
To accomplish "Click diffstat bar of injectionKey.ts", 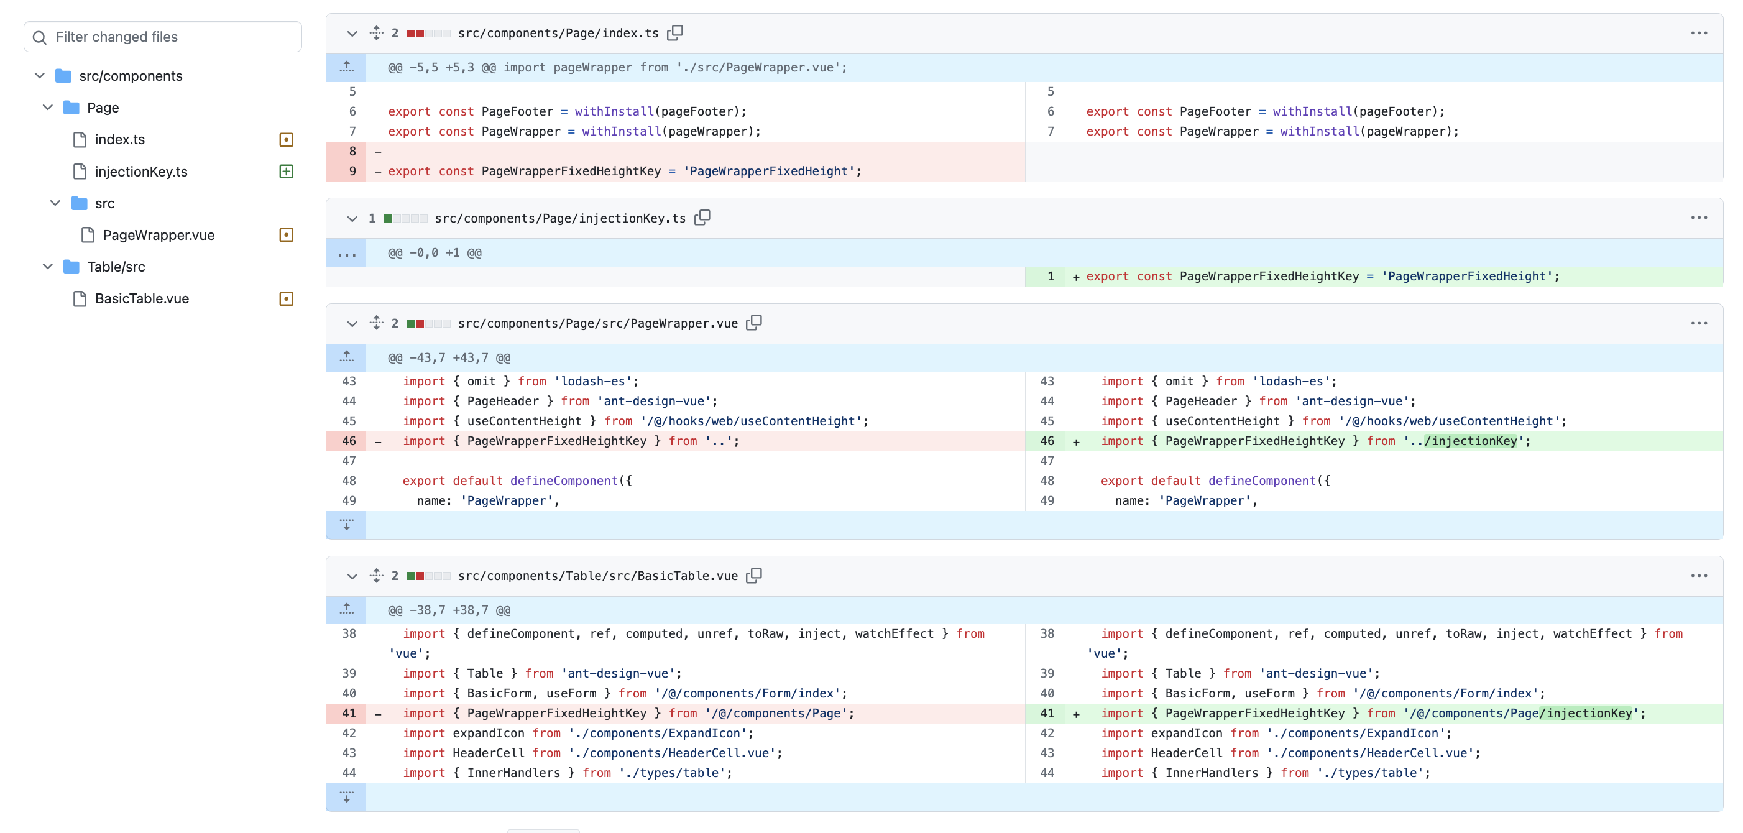I will point(405,218).
